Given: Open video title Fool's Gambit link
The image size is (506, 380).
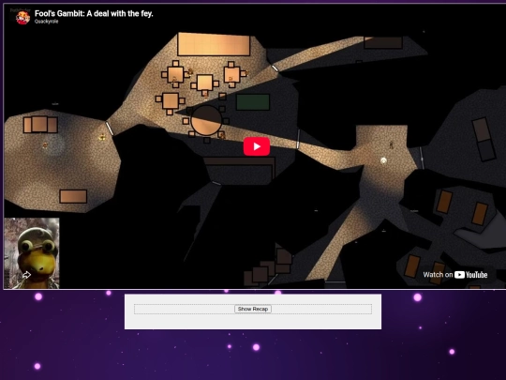Looking at the screenshot, I should [94, 13].
